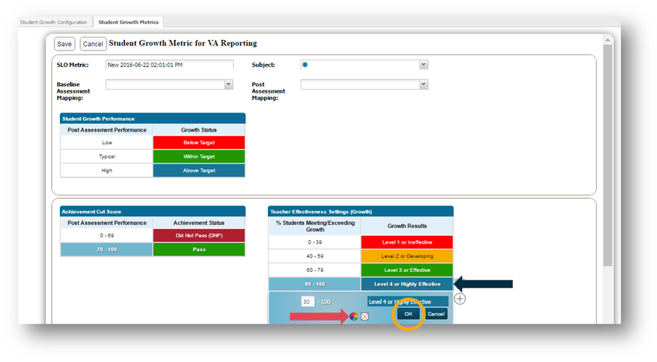
Task: Click the 60 - 79 growth range
Action: [315, 271]
